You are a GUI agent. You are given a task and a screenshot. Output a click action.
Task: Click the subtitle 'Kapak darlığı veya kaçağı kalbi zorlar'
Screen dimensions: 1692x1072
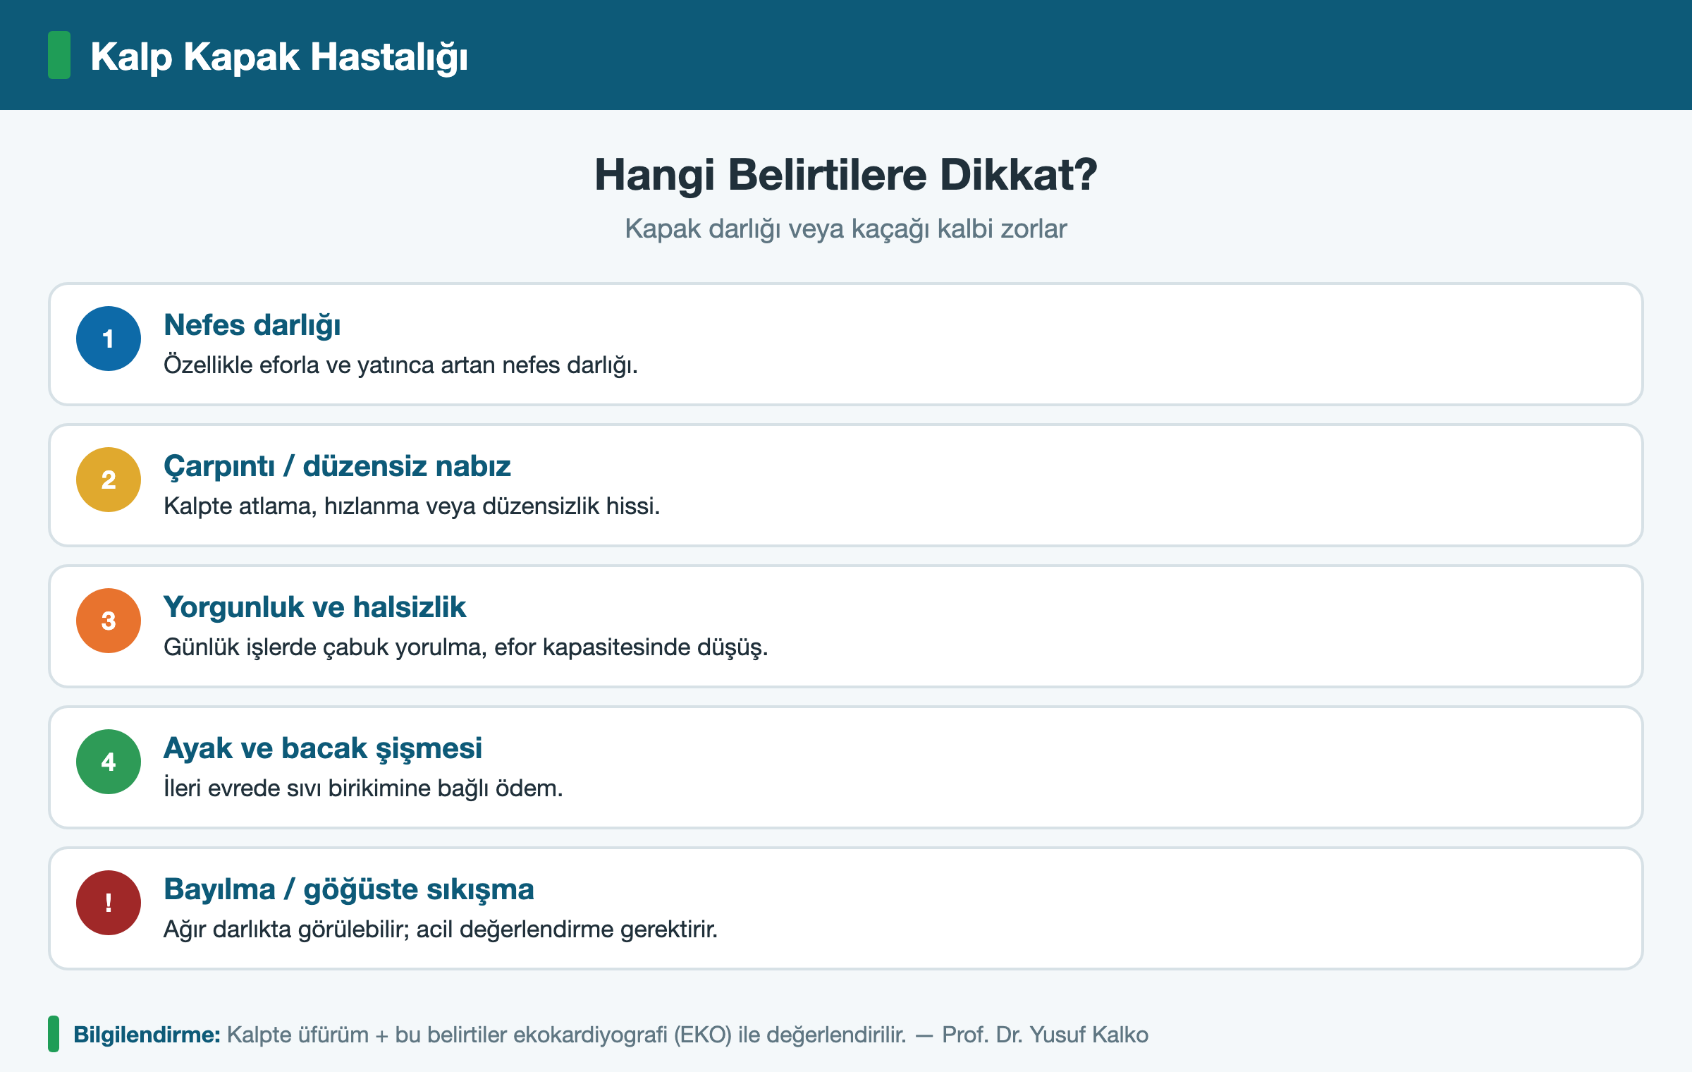coord(846,229)
